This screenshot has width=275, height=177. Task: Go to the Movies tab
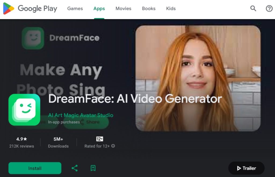[123, 9]
